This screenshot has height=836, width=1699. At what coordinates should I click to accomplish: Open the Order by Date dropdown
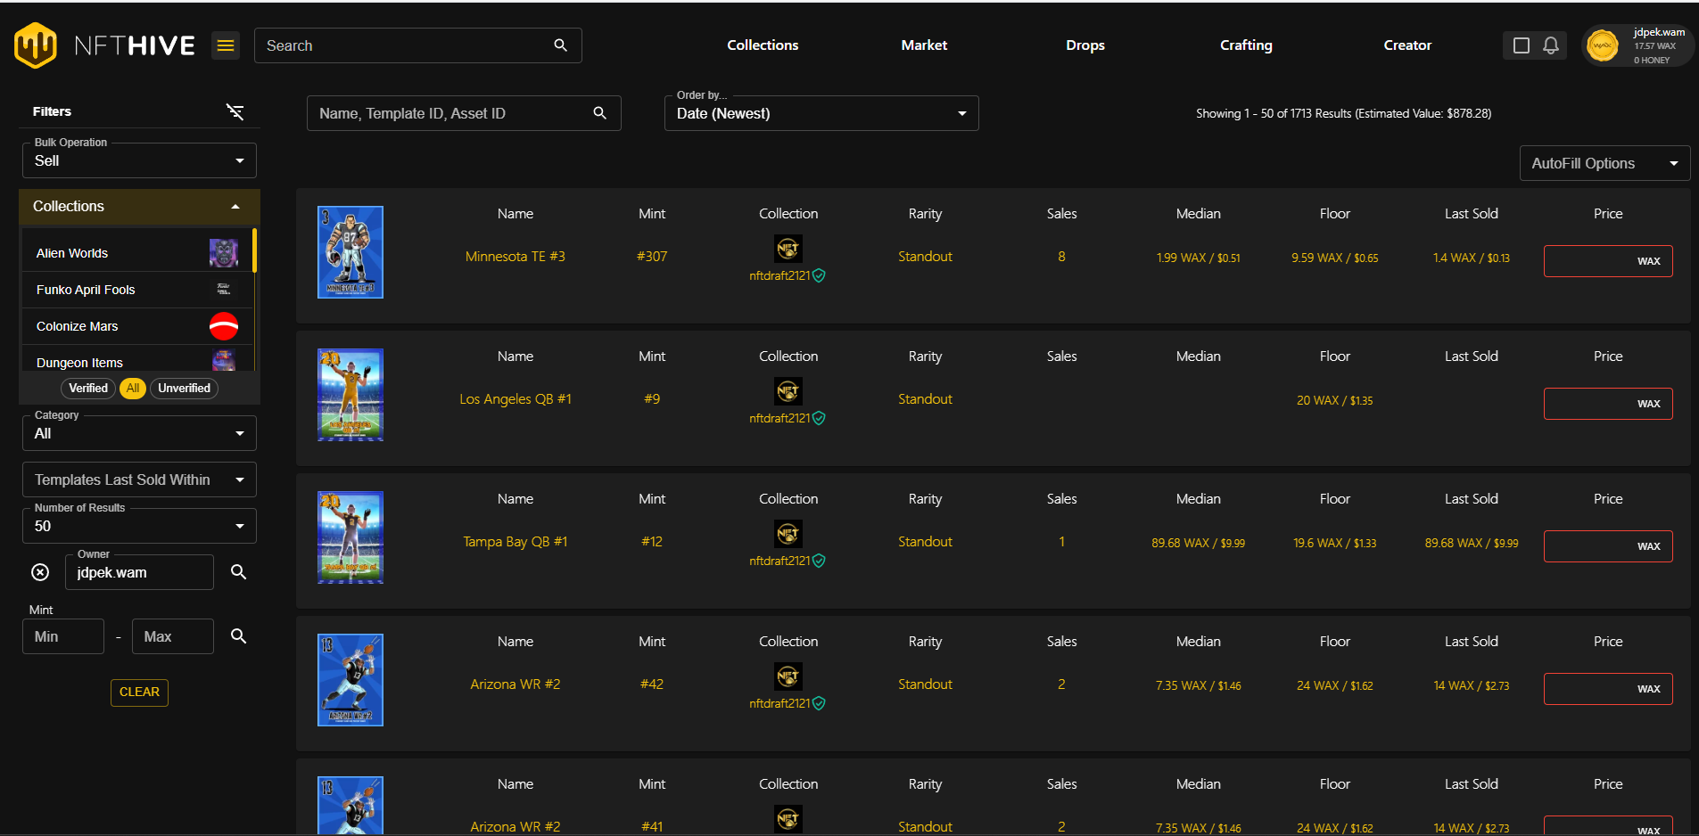821,113
